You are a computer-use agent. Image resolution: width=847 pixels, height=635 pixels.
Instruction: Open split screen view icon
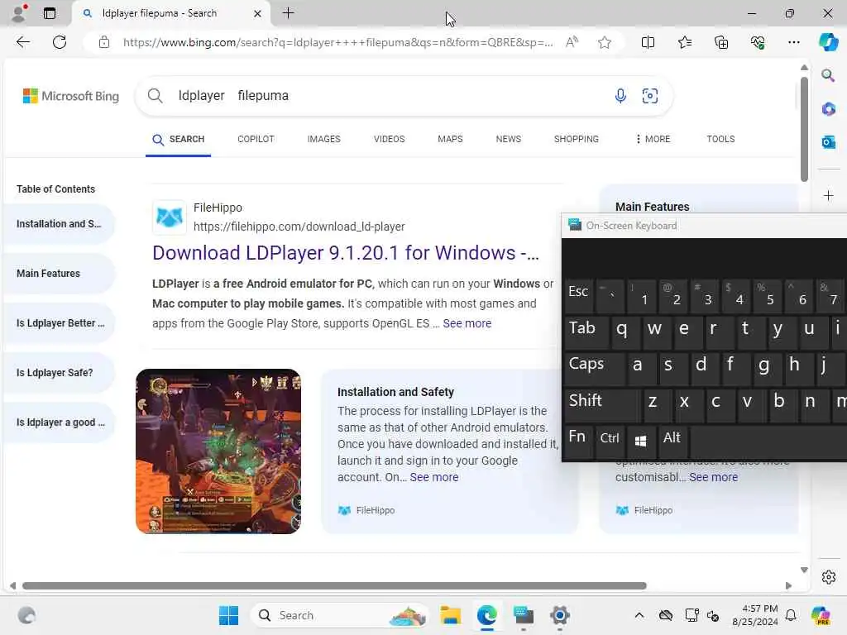tap(648, 42)
